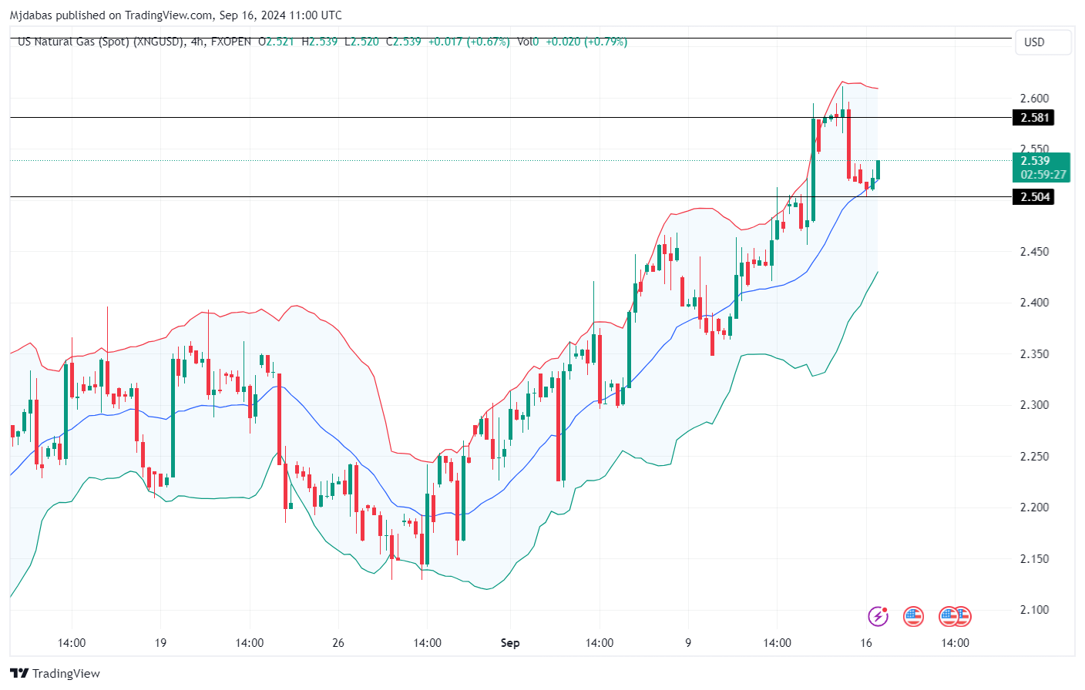Select the 2.581 horizontal line price label
The width and height of the screenshot is (1085, 690).
(x=1033, y=118)
